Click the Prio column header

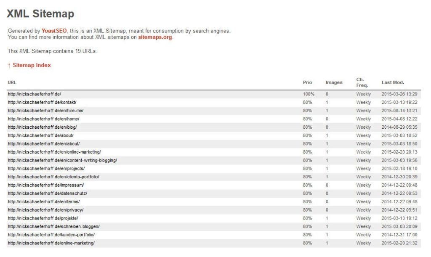pos(307,82)
